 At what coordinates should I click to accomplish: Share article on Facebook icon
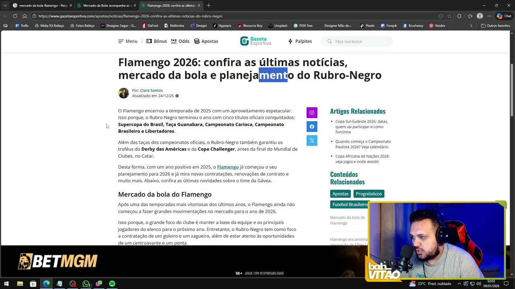(x=312, y=127)
